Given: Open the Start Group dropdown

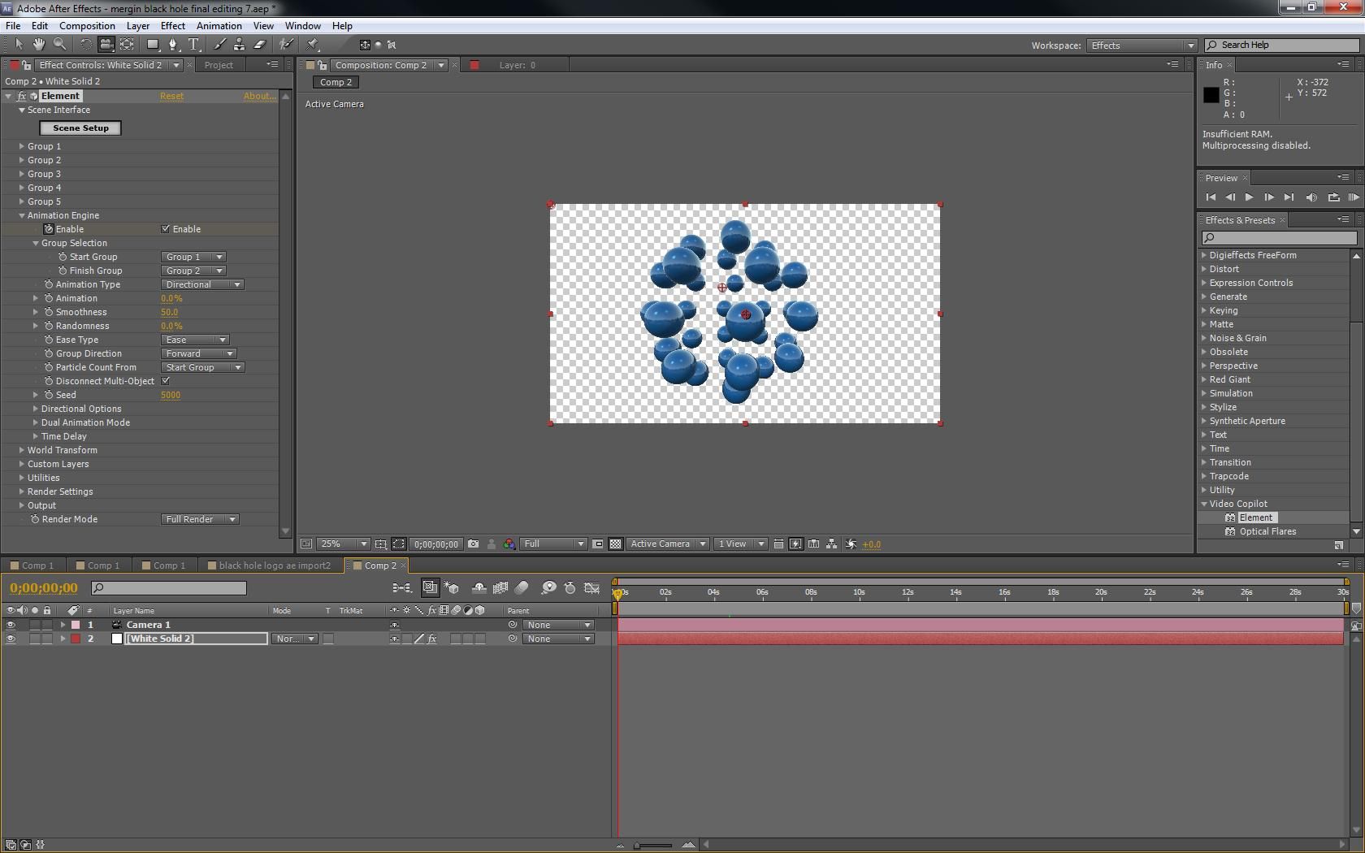Looking at the screenshot, I should [193, 257].
